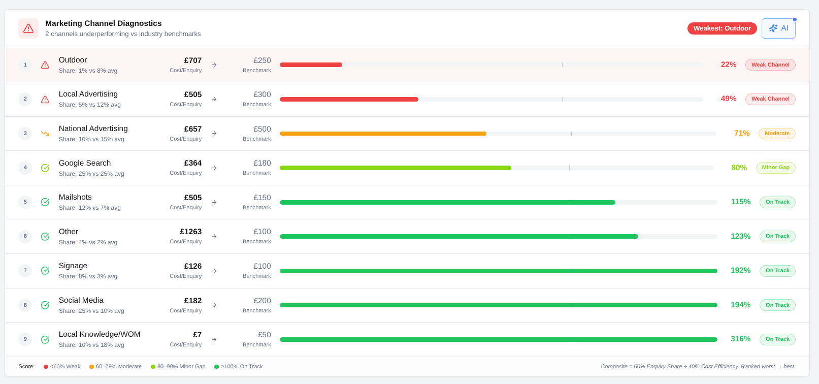Click the Social Media check circle icon
The image size is (819, 384).
[x=45, y=305]
